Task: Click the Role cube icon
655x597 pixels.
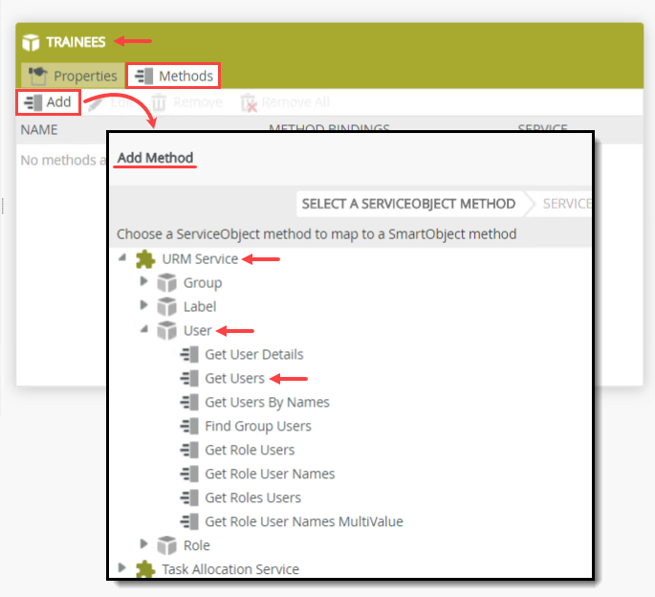Action: 166,545
